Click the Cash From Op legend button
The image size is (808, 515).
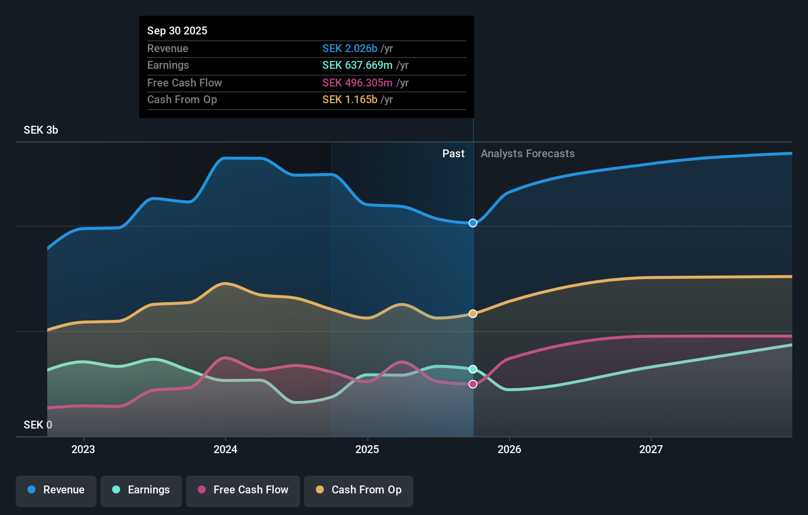(358, 490)
